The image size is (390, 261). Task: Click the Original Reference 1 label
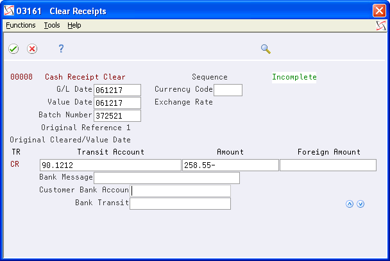[x=86, y=128]
